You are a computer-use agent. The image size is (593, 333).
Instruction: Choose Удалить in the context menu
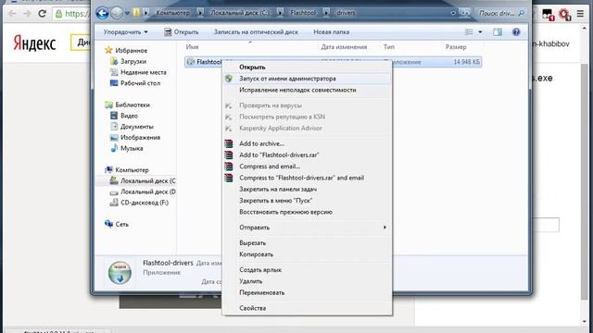pos(307,281)
